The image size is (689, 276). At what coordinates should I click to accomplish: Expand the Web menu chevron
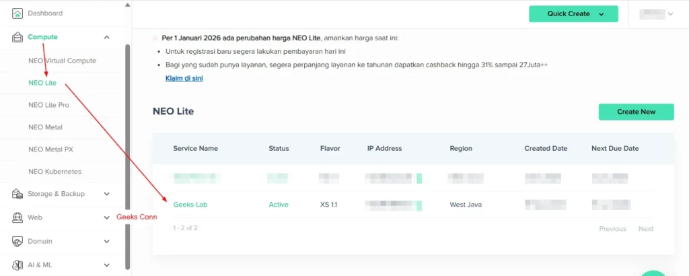(x=106, y=217)
